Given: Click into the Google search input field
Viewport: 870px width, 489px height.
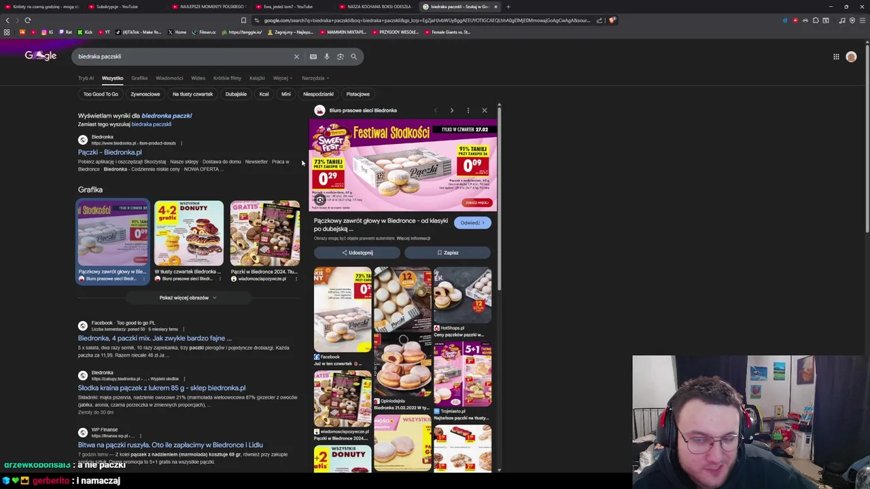Looking at the screenshot, I should point(184,56).
